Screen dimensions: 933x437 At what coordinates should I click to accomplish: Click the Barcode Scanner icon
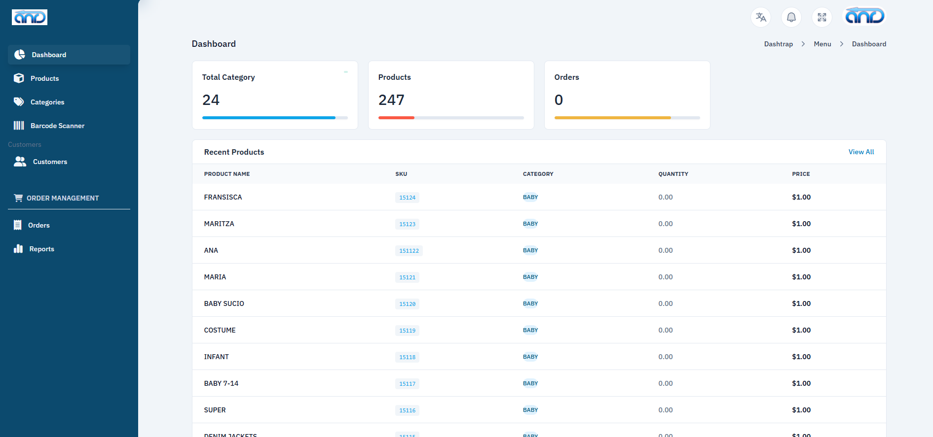pos(19,126)
